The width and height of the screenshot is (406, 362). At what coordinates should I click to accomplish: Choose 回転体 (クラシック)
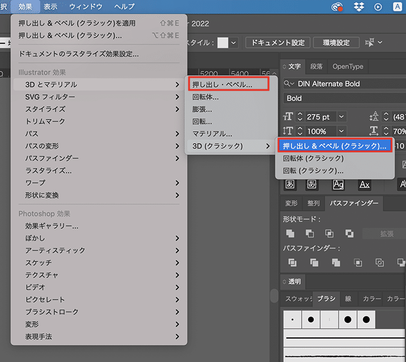point(335,158)
